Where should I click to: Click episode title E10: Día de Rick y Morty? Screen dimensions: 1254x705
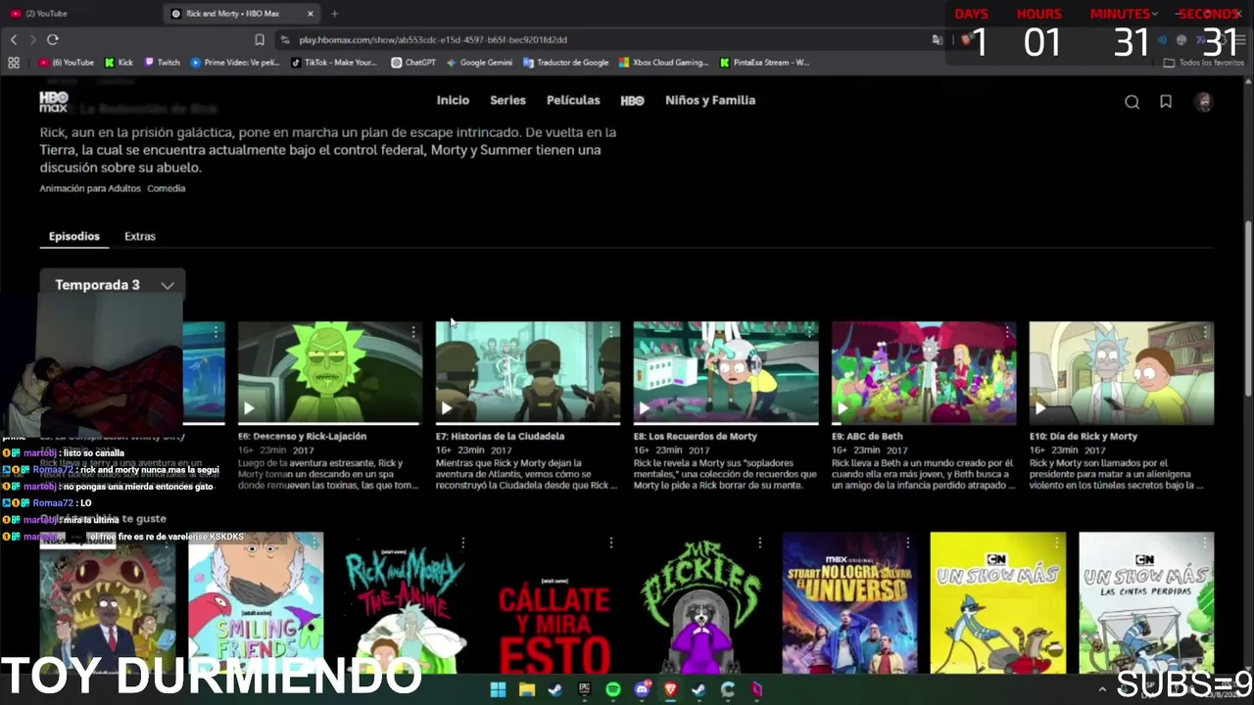1084,437
